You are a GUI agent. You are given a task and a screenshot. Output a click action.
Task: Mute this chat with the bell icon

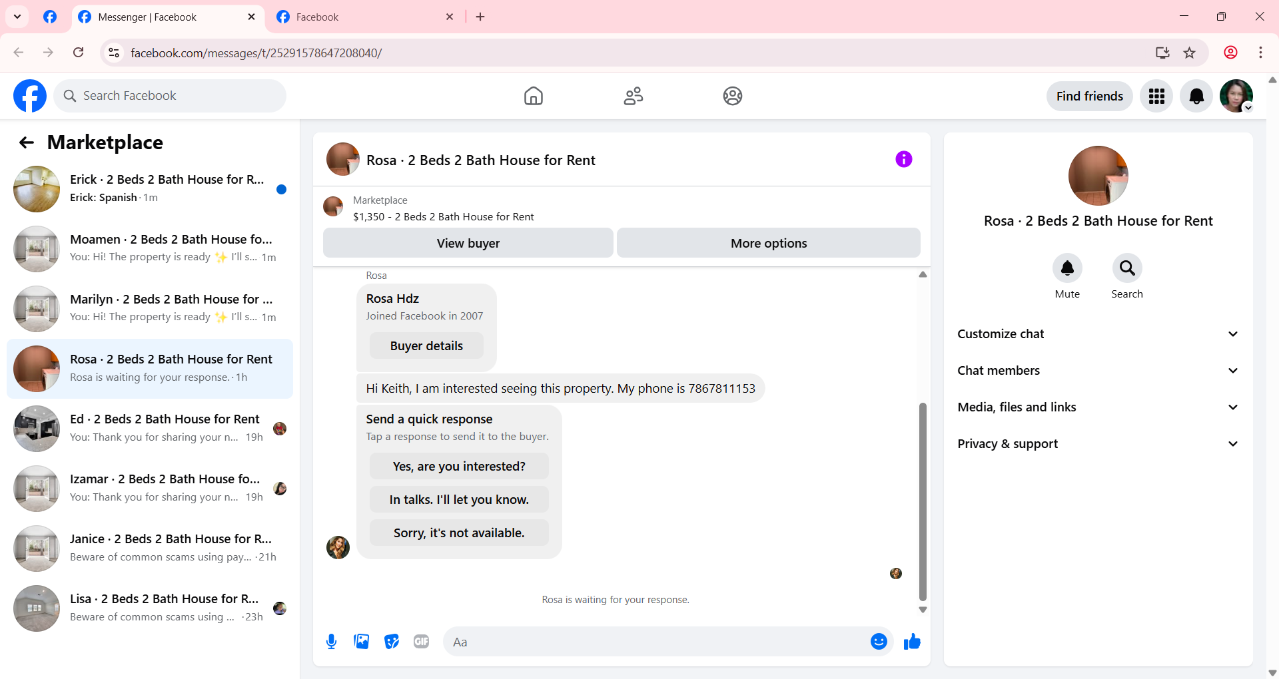[1067, 268]
